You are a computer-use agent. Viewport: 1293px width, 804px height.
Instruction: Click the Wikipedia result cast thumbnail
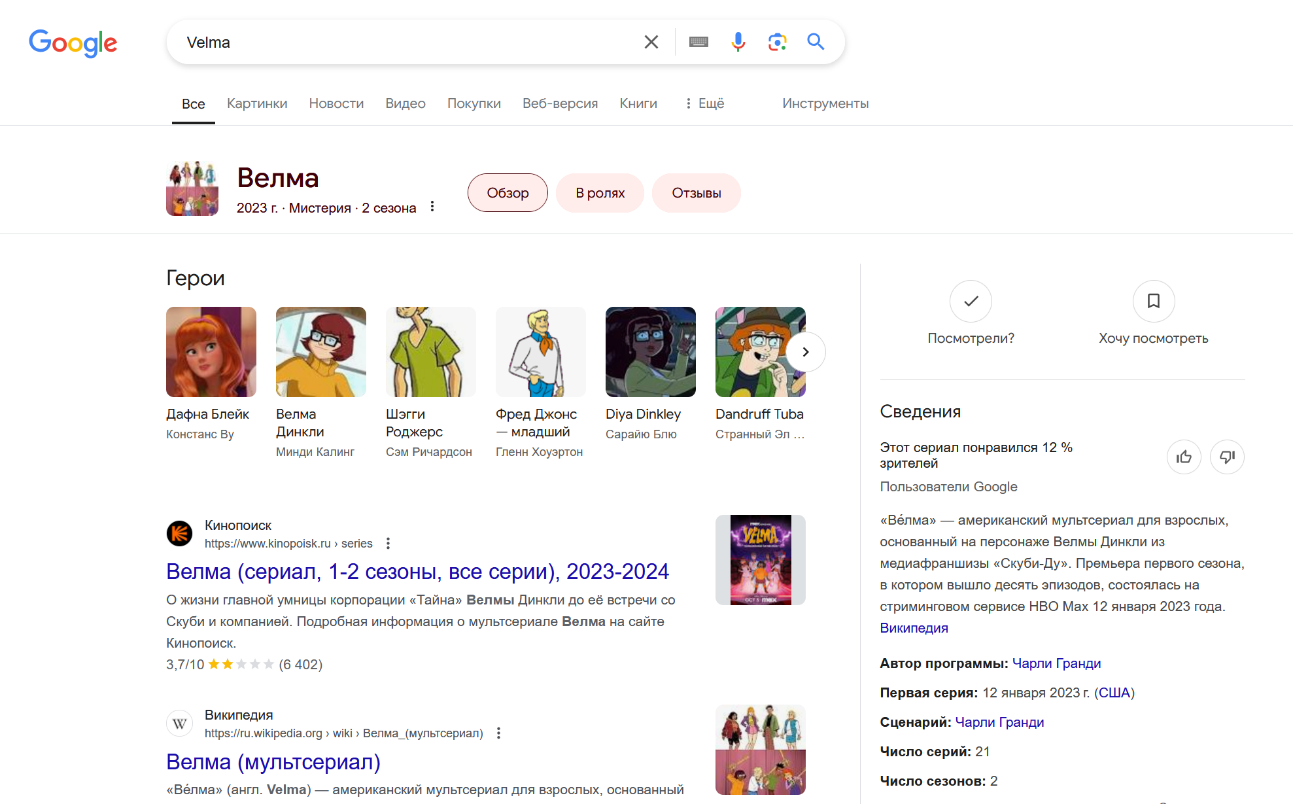coord(761,750)
